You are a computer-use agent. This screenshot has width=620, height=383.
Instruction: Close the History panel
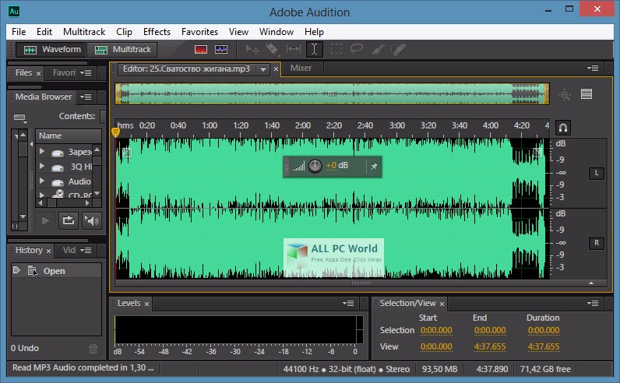tap(48, 251)
